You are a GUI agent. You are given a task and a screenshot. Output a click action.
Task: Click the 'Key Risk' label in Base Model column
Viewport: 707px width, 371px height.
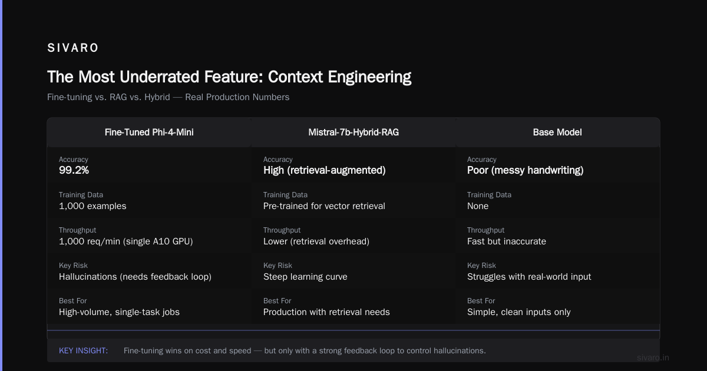(x=481, y=266)
